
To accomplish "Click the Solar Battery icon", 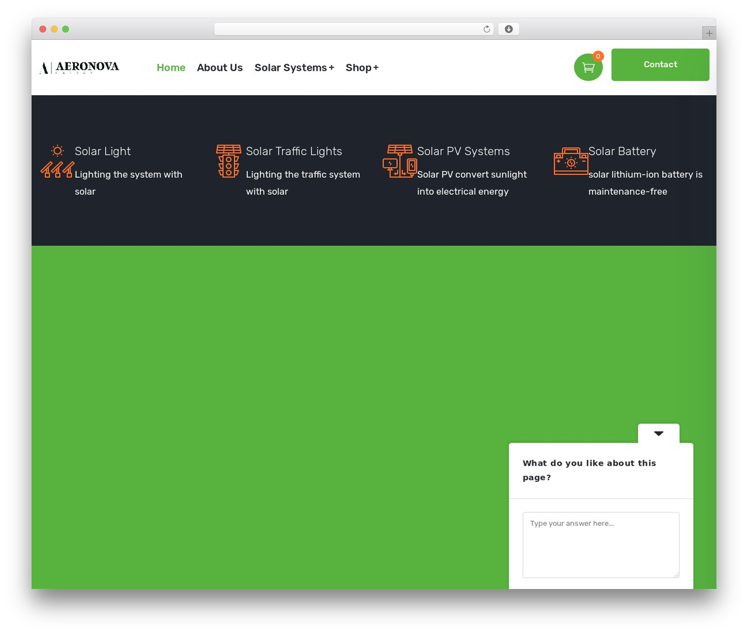I will 571,161.
